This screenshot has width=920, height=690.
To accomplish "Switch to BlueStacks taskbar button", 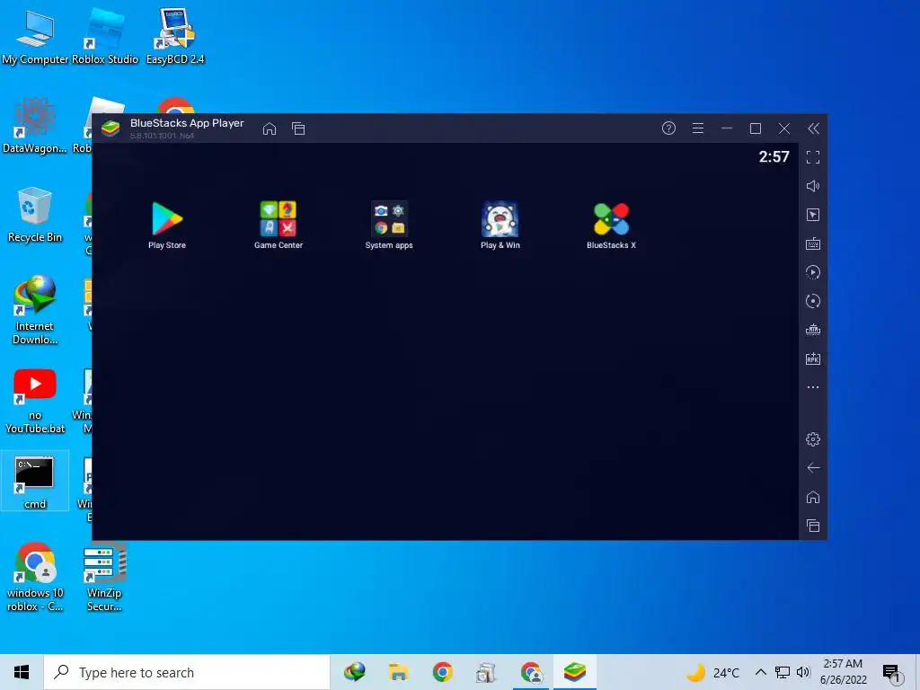I will 574,672.
